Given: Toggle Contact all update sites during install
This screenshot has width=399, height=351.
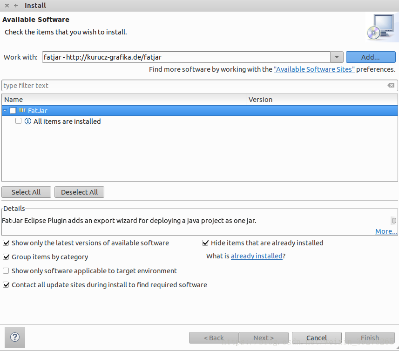Looking at the screenshot, I should pos(6,284).
